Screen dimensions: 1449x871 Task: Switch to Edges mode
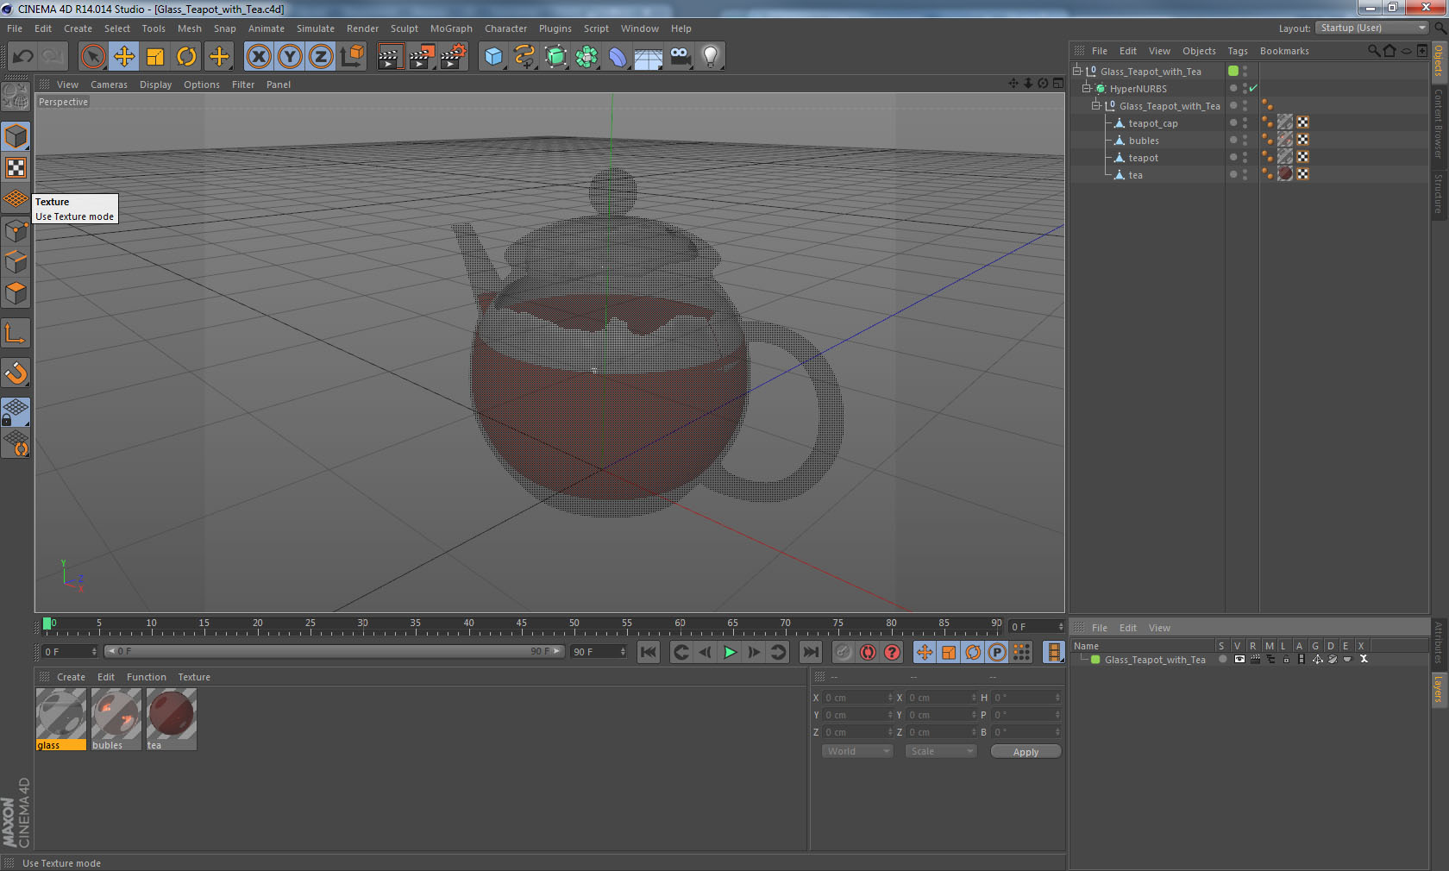(16, 261)
